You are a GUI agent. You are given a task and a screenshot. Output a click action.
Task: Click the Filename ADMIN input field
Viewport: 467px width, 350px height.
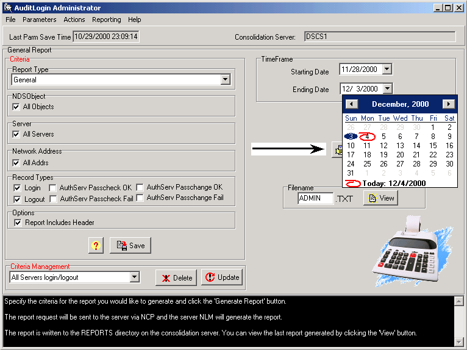315,198
